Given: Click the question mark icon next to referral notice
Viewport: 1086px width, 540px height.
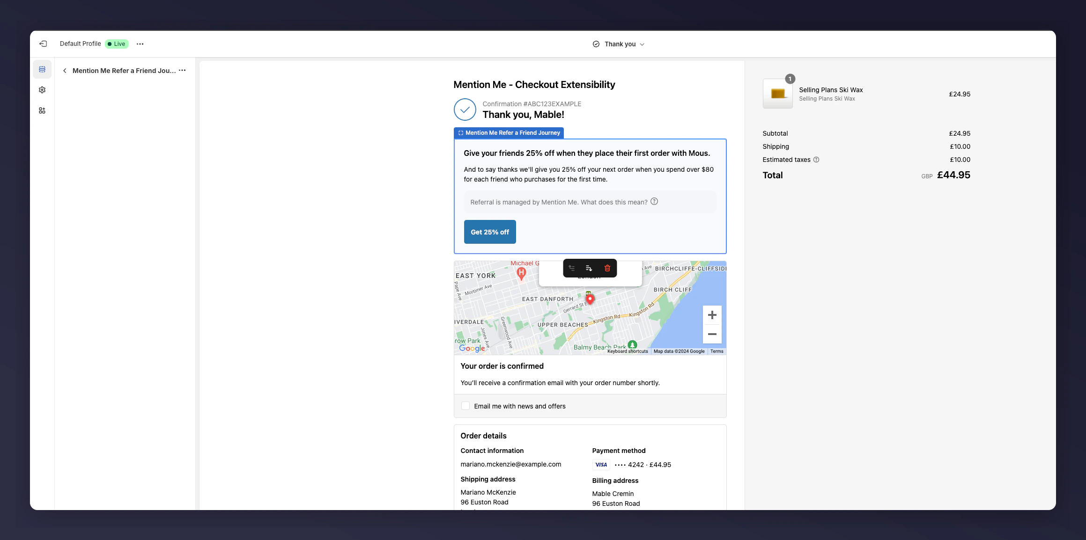Looking at the screenshot, I should [x=654, y=202].
